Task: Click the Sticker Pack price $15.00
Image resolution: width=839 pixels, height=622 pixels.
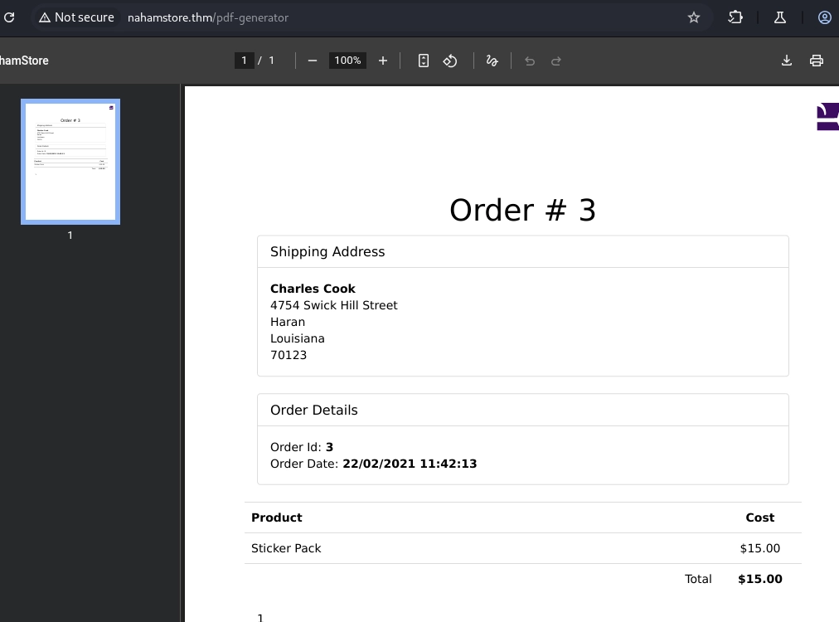Action: pyautogui.click(x=760, y=548)
